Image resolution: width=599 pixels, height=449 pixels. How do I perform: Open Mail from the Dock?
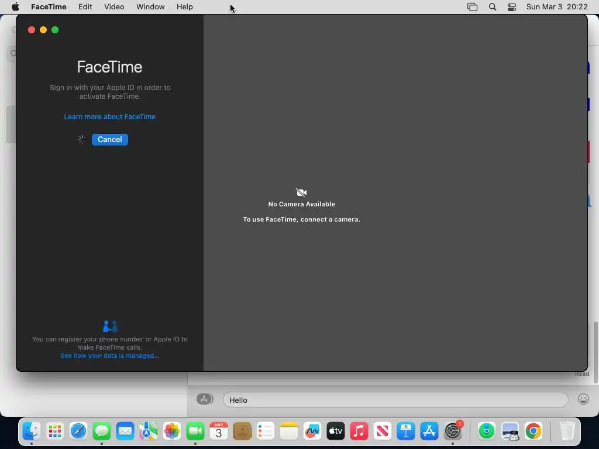tap(125, 431)
